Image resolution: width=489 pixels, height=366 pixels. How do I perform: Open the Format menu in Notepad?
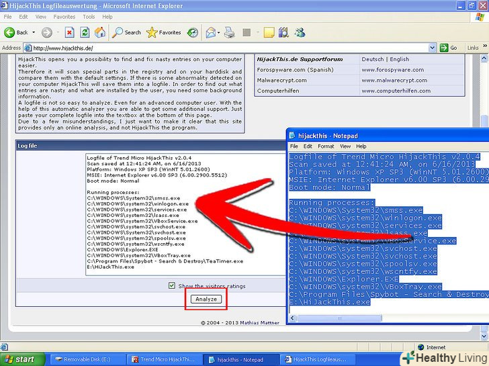click(x=326, y=146)
